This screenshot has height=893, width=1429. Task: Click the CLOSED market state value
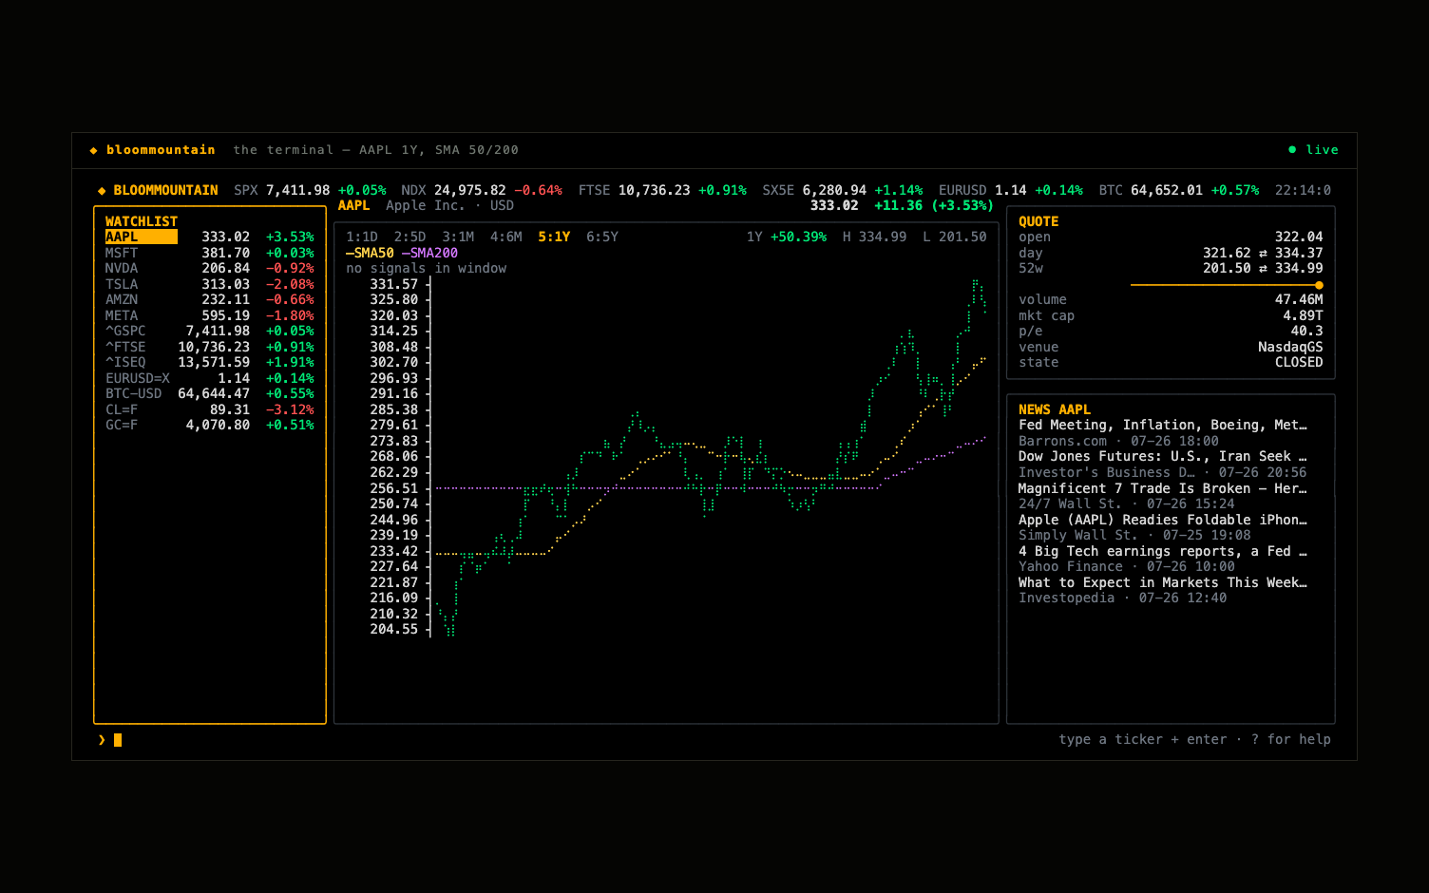1299,362
